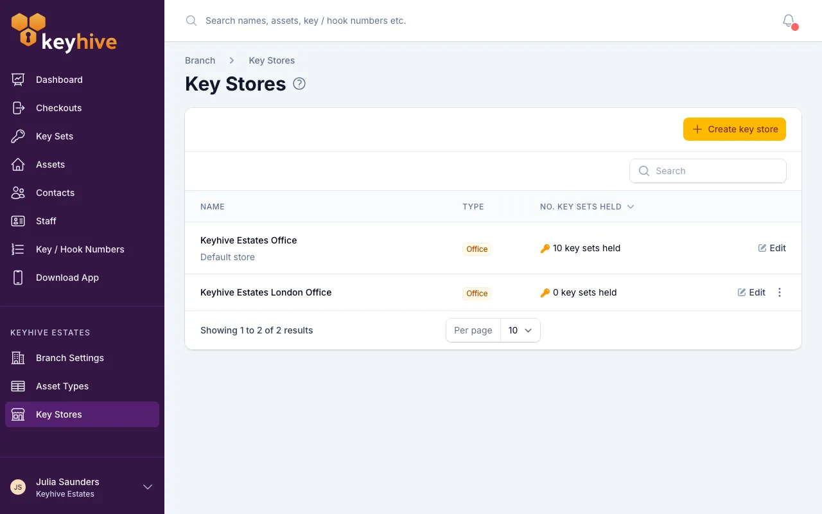
Task: Click Create key store button
Action: pyautogui.click(x=735, y=129)
